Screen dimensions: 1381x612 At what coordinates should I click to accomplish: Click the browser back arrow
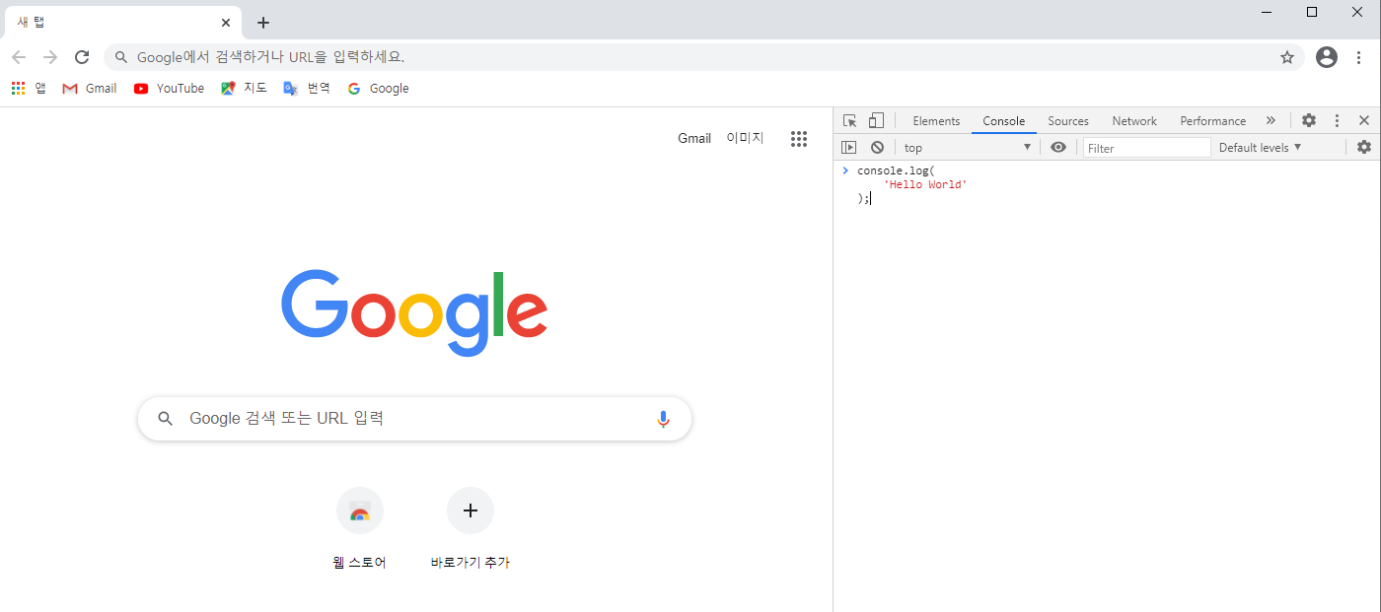click(19, 57)
